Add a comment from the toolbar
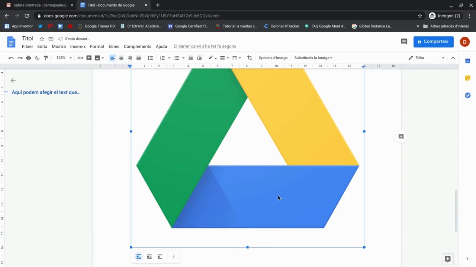Viewport: 476px width, 267px height. [89, 58]
